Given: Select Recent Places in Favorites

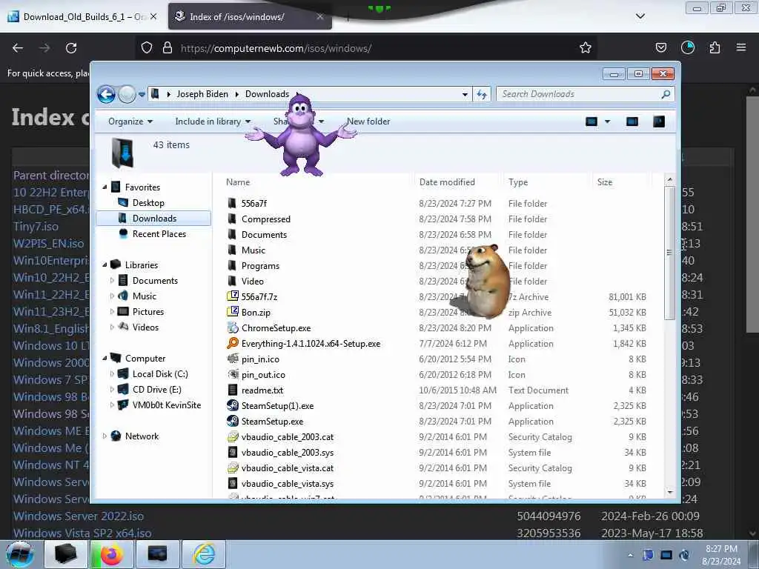Looking at the screenshot, I should point(159,233).
